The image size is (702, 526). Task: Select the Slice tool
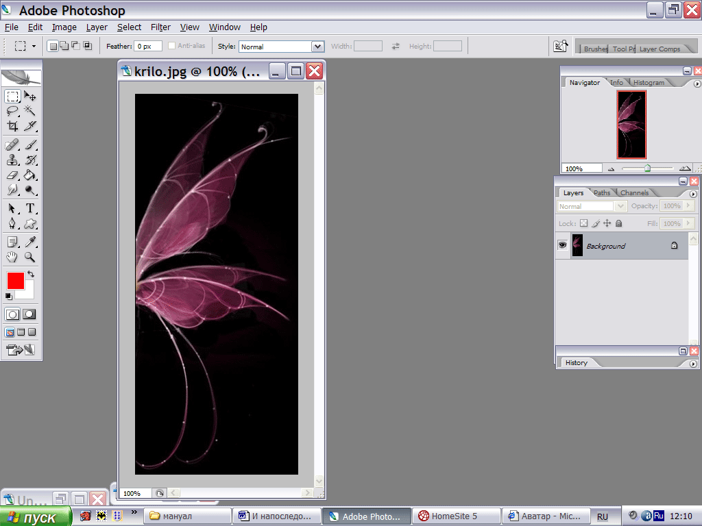point(30,126)
